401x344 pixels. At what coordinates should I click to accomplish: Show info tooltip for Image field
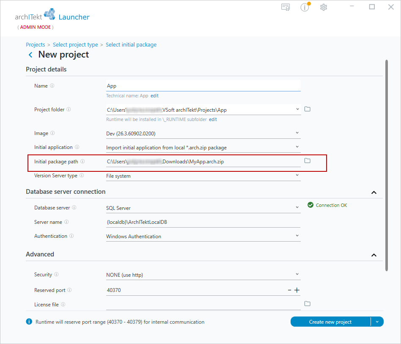click(52, 133)
